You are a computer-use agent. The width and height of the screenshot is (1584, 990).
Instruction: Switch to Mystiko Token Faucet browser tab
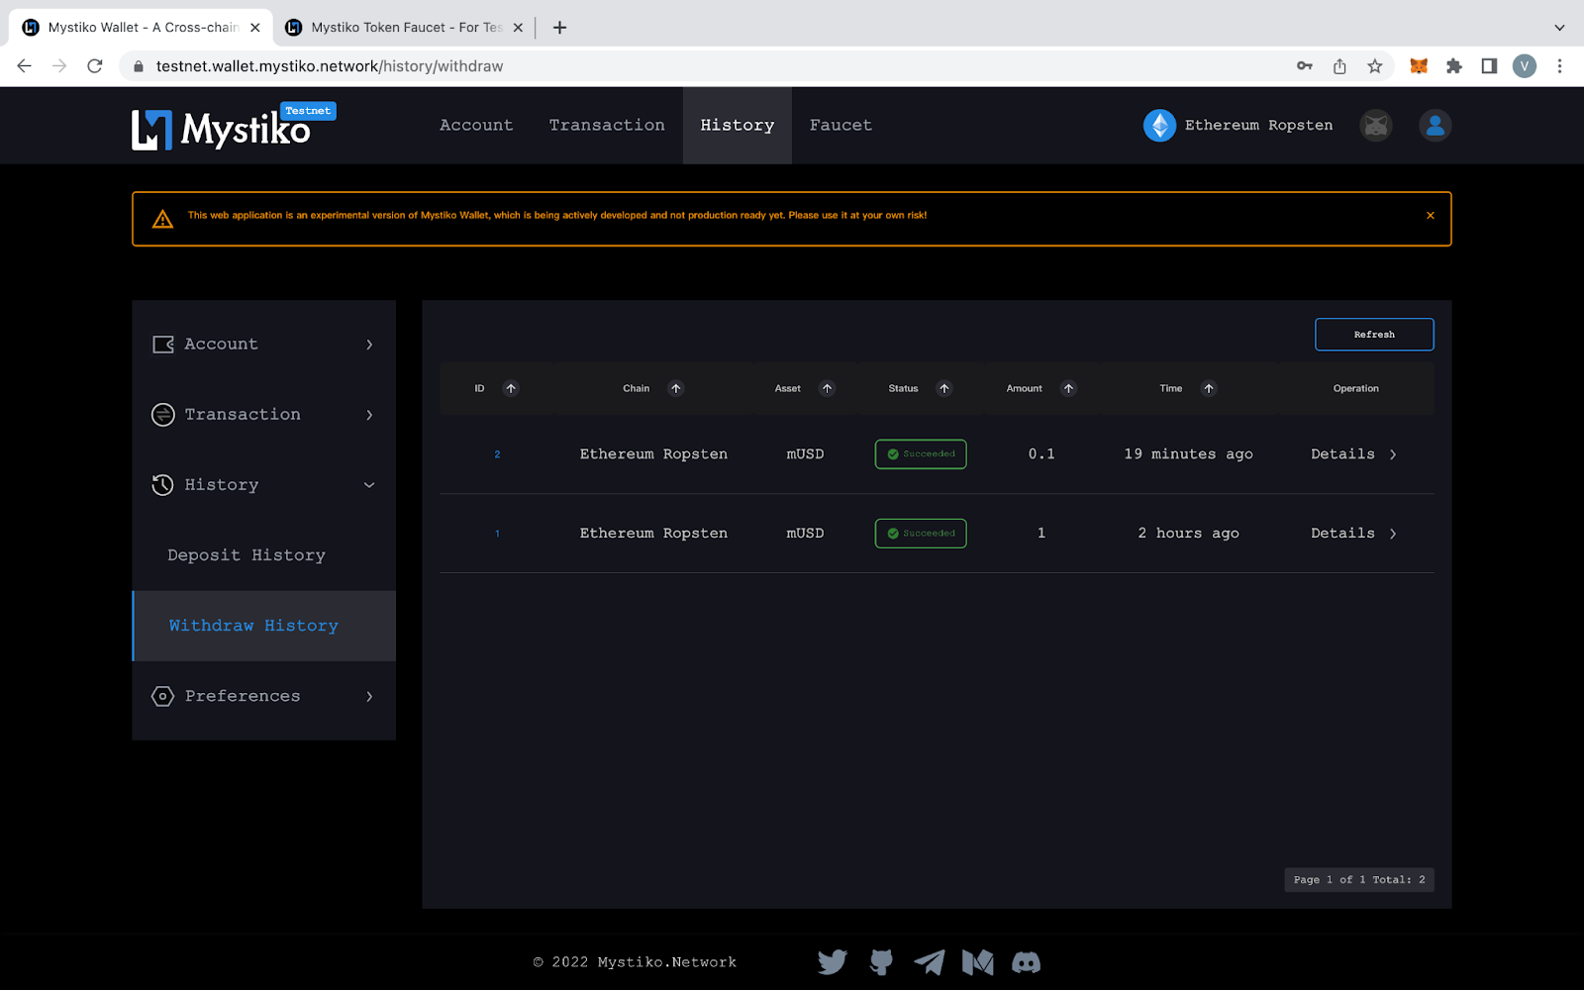(405, 28)
